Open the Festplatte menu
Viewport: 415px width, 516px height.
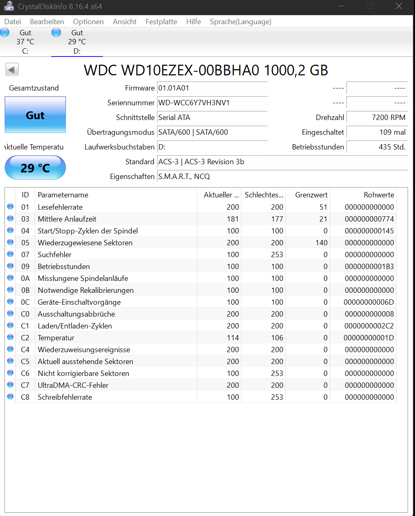[x=161, y=22]
